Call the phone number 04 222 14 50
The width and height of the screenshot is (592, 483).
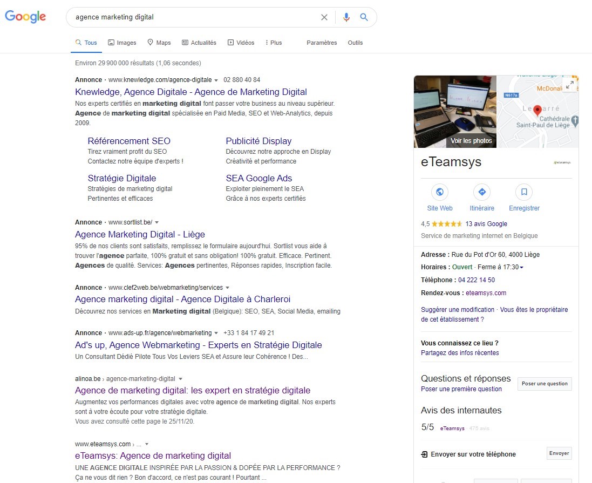click(x=476, y=280)
